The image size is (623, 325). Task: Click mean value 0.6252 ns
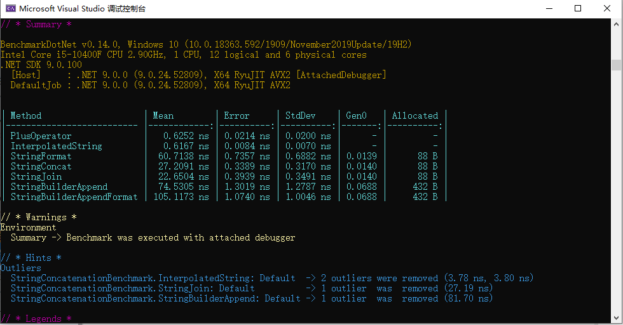point(186,136)
